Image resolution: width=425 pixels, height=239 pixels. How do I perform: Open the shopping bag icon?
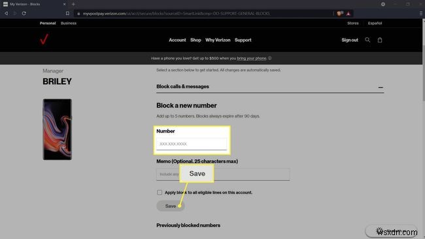[380, 40]
